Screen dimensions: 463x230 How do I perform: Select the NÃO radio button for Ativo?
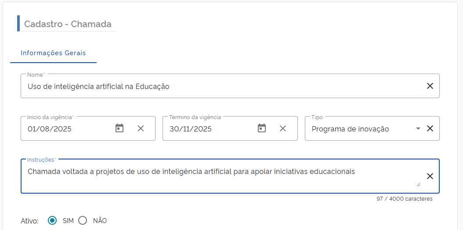83,220
